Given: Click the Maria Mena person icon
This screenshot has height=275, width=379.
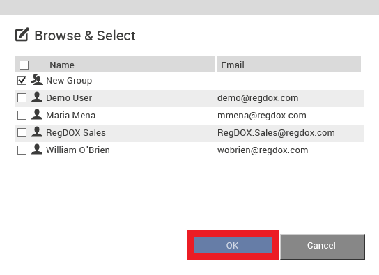Looking at the screenshot, I should [37, 114].
